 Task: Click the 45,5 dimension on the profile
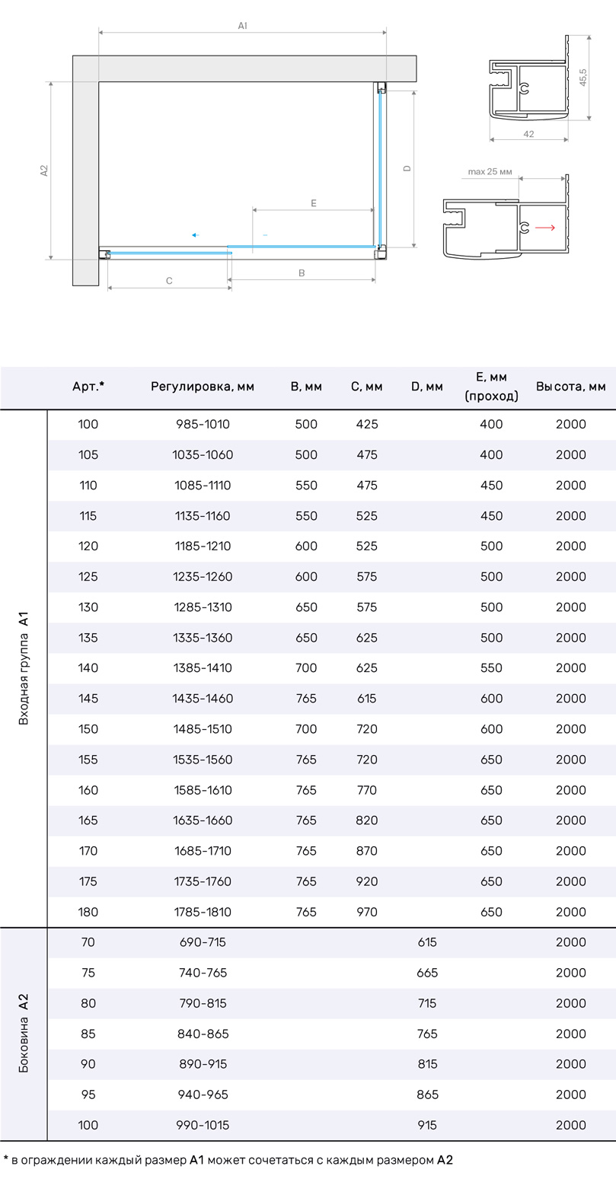pyautogui.click(x=582, y=77)
